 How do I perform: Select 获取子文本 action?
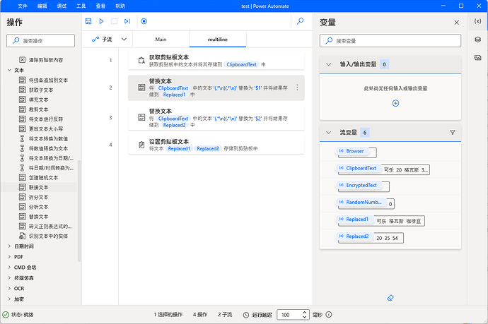(x=36, y=90)
